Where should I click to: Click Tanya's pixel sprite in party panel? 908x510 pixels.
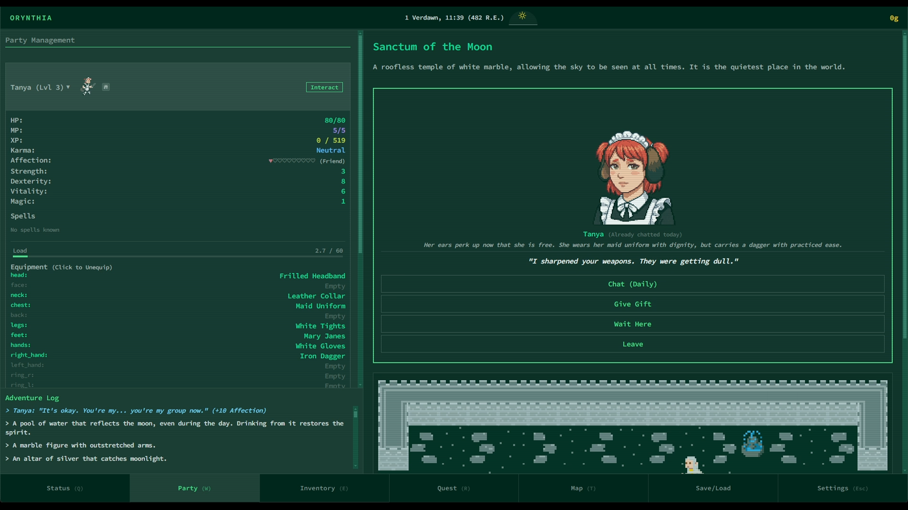coord(87,86)
